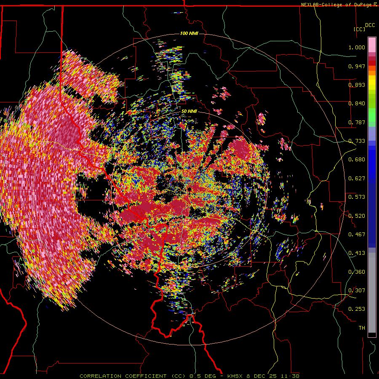
Task: Click the DCC label above the color scale
Action: [x=370, y=25]
